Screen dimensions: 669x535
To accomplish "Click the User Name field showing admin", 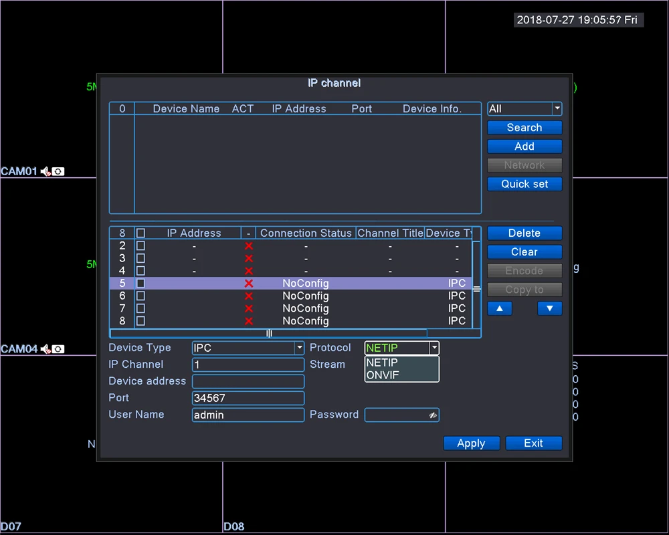I will pyautogui.click(x=248, y=415).
